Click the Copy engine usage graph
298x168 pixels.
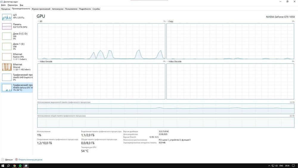[x=230, y=41]
